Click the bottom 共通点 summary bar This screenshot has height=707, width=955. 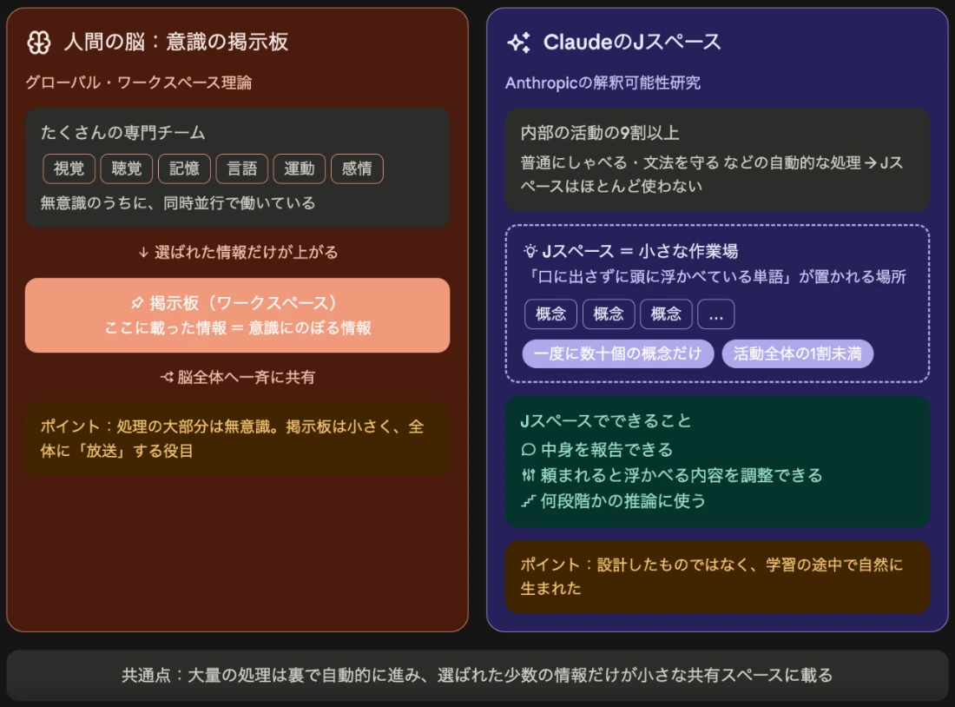tap(477, 676)
